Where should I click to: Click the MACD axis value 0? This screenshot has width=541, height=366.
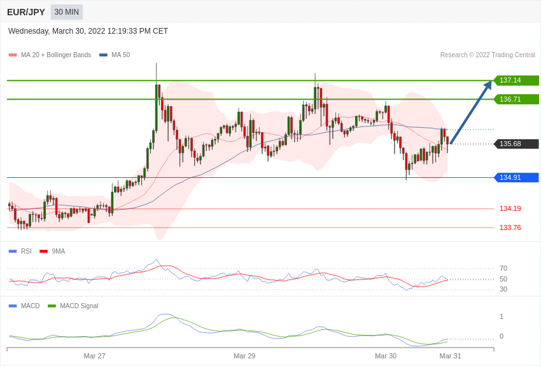coord(502,336)
